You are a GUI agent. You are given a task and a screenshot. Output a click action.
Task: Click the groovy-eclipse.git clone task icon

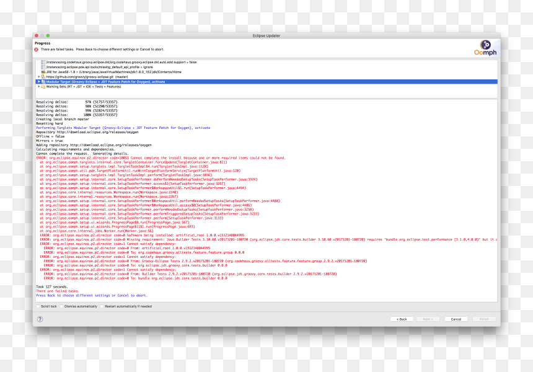pyautogui.click(x=43, y=77)
